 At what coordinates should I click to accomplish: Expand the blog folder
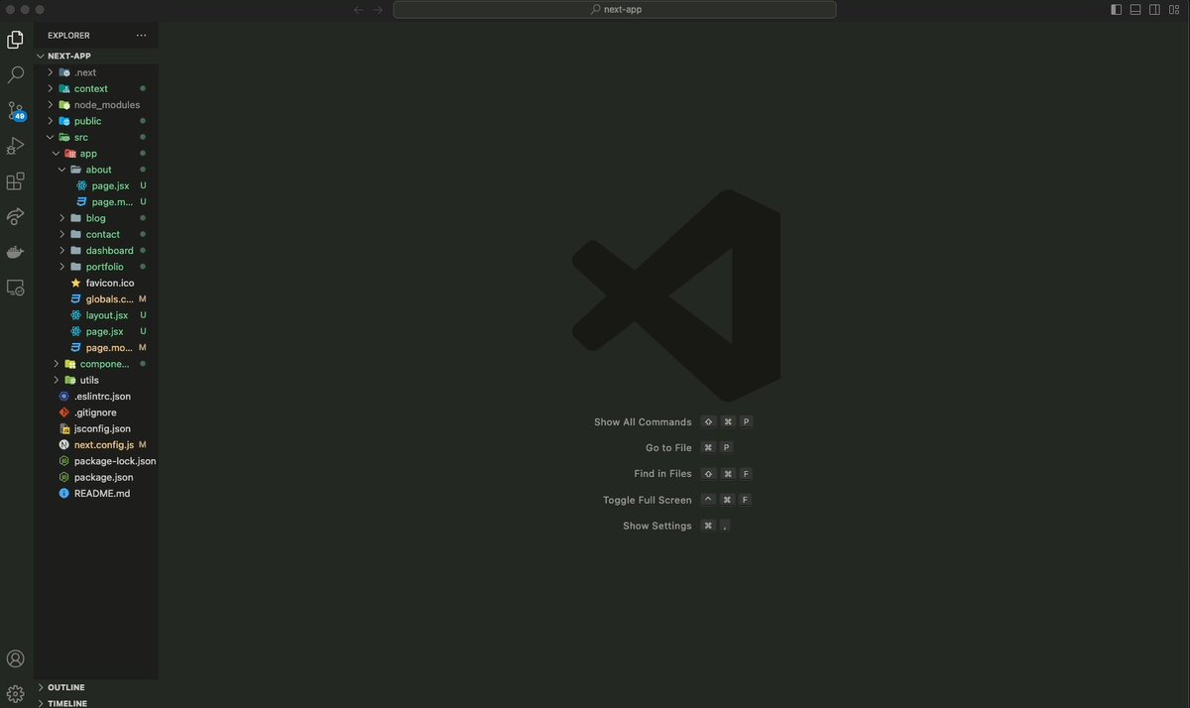(96, 218)
